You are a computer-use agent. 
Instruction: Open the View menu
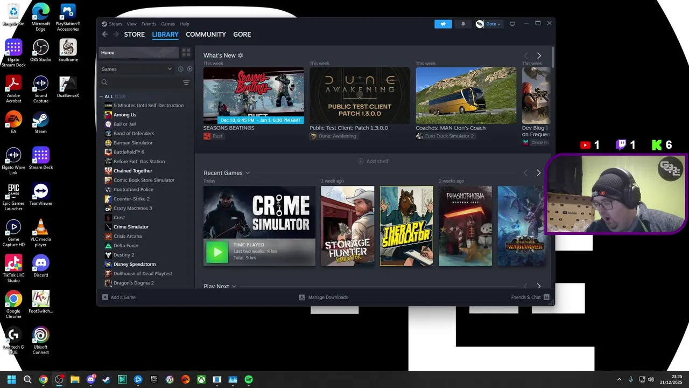pos(131,24)
